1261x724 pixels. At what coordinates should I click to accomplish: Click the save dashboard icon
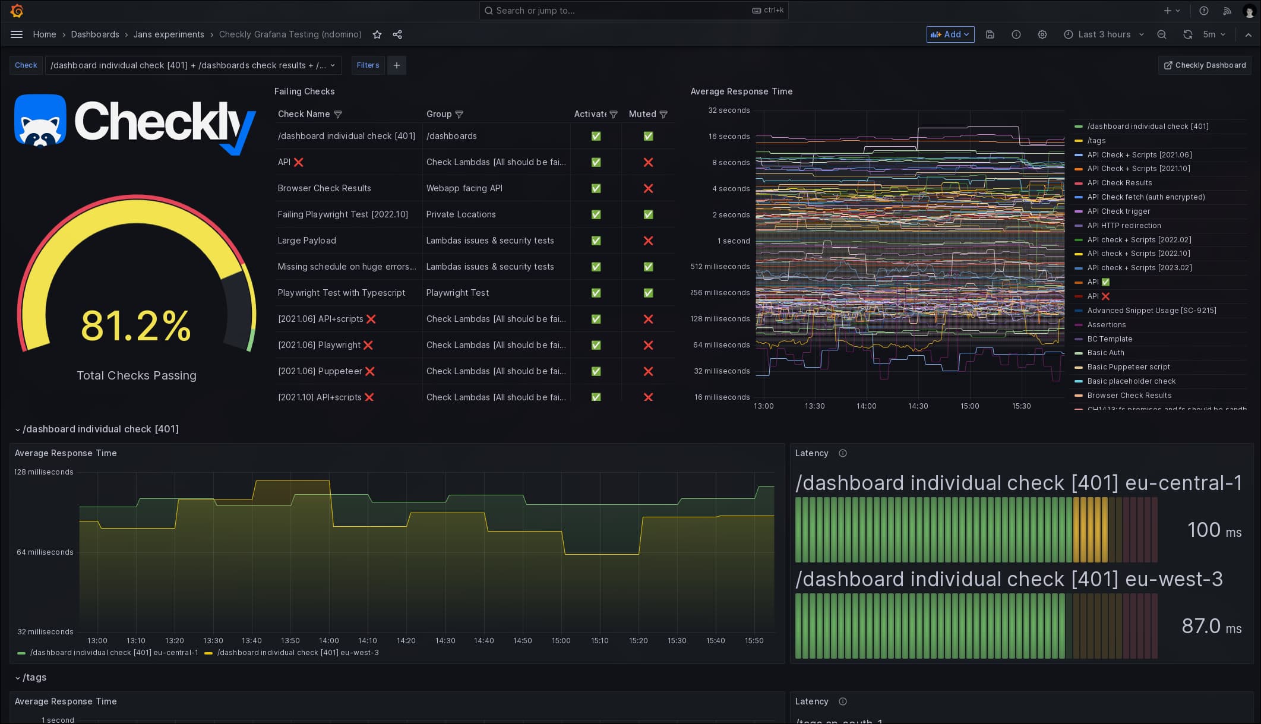click(x=990, y=34)
